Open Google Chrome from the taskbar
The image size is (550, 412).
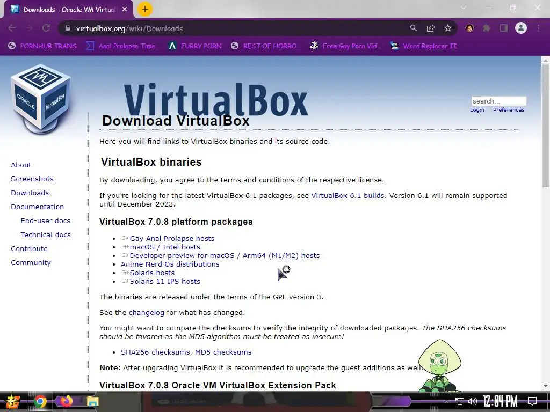(40, 401)
